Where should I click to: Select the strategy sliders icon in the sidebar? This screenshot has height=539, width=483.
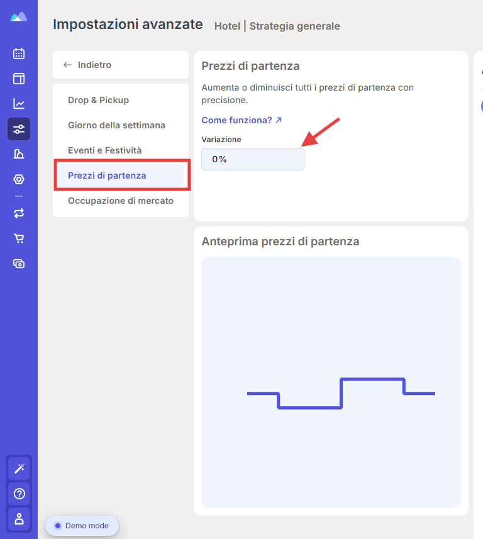tap(19, 129)
